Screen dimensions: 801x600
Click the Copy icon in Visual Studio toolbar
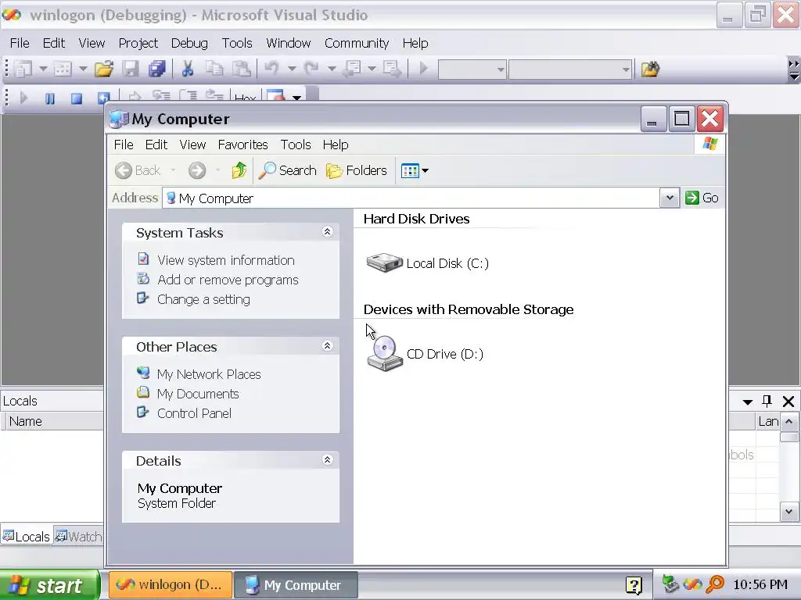coord(214,69)
